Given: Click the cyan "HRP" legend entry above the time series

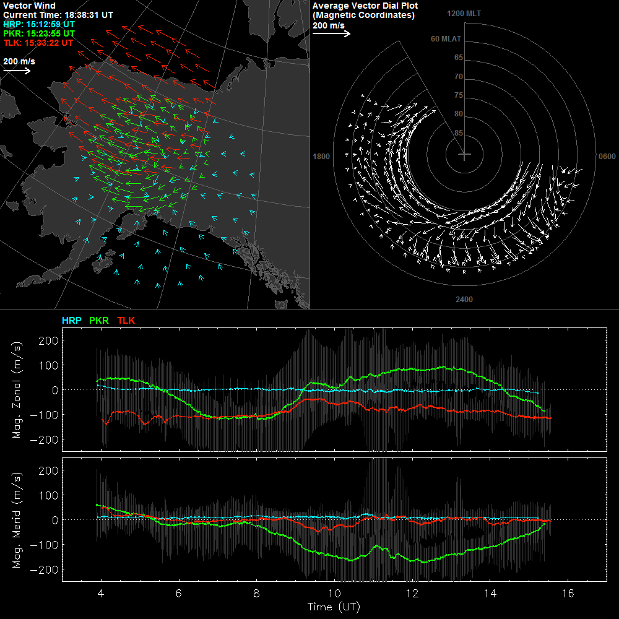Looking at the screenshot, I should click(x=71, y=320).
